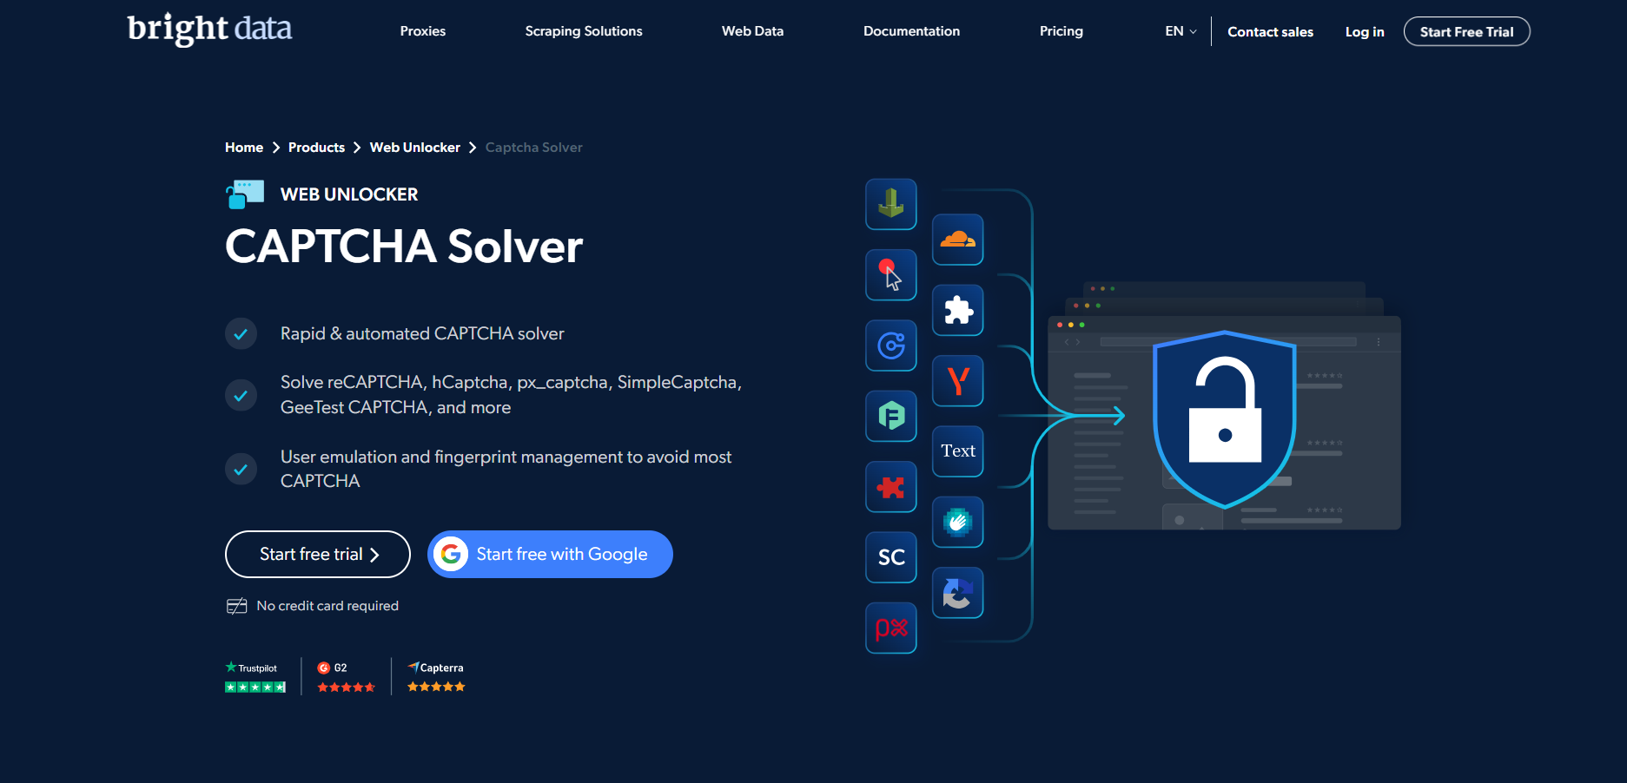Click the Trustpilot star rating
Viewport: 1627px width, 783px height.
click(255, 686)
